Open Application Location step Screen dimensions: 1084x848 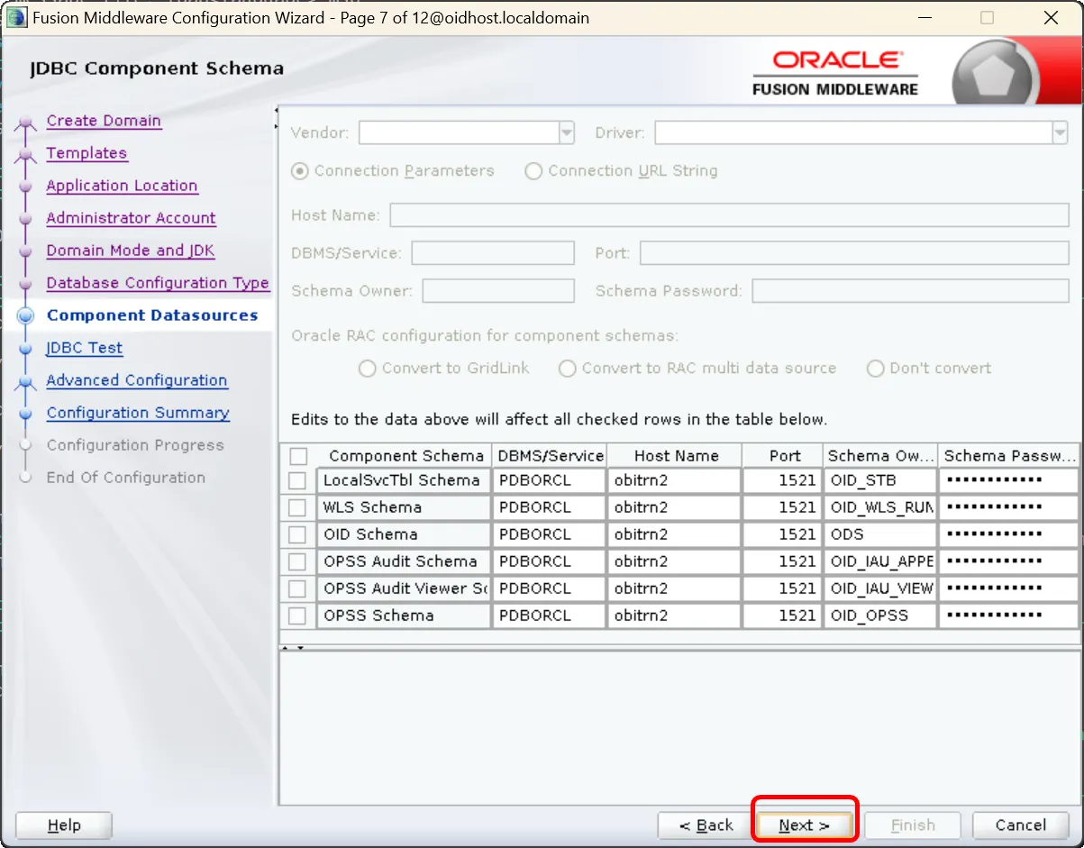(x=122, y=186)
